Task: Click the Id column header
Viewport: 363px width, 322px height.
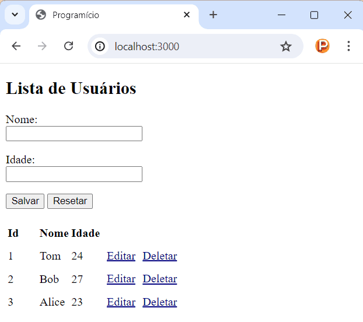Action: pyautogui.click(x=13, y=233)
